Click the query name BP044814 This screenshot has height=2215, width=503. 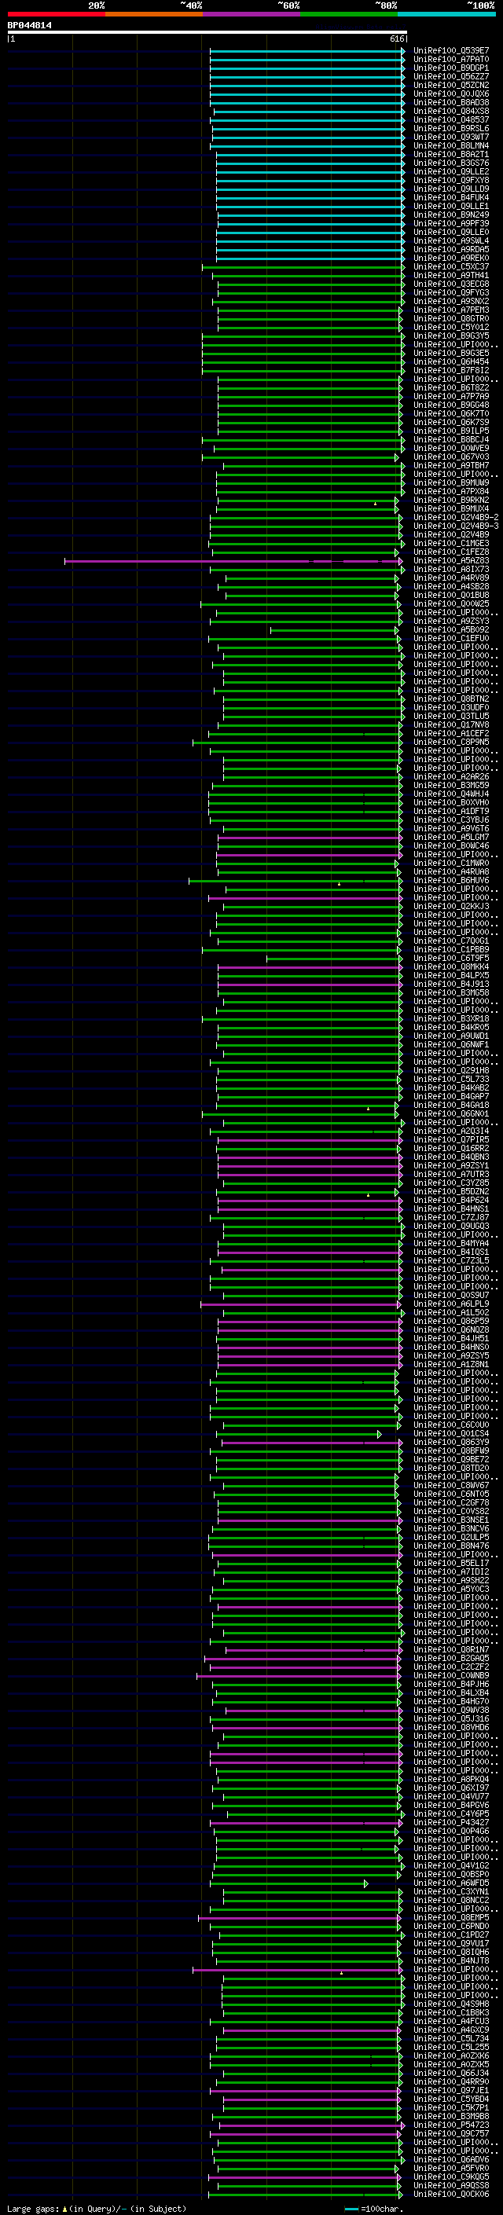click(x=29, y=26)
